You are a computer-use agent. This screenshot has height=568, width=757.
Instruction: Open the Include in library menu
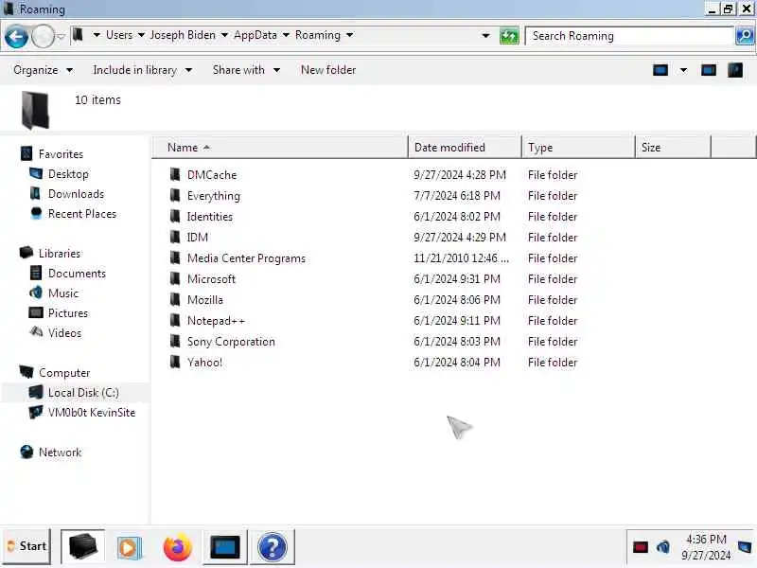click(x=143, y=70)
